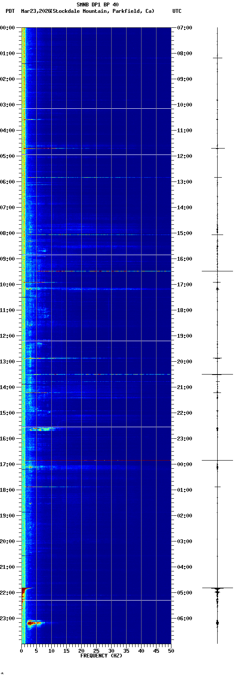This screenshot has height=678, width=236.
Task: Click the PDT time label "19:00"
Action: tap(7, 516)
